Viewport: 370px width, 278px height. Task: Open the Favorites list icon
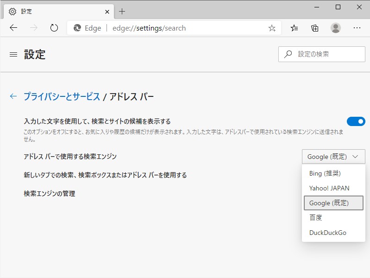pyautogui.click(x=294, y=28)
